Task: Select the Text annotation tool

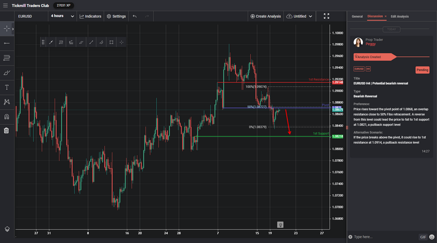Action: tap(7, 87)
